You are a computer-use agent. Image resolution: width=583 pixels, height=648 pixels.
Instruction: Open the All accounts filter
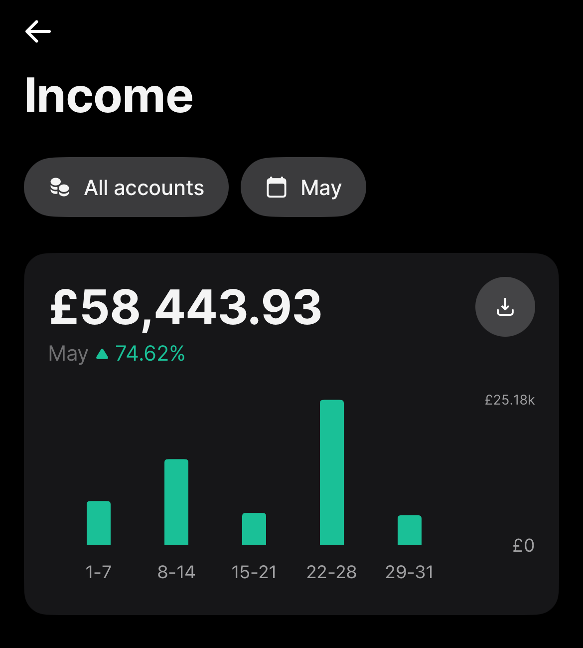(x=126, y=187)
